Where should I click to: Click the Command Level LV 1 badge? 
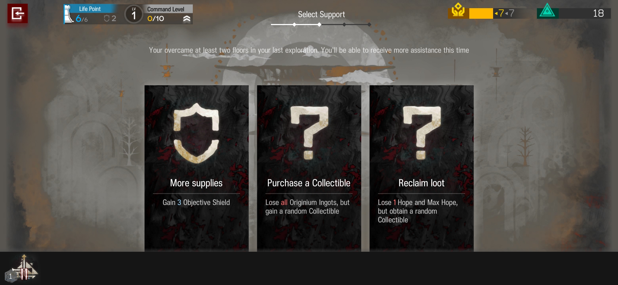click(x=134, y=14)
